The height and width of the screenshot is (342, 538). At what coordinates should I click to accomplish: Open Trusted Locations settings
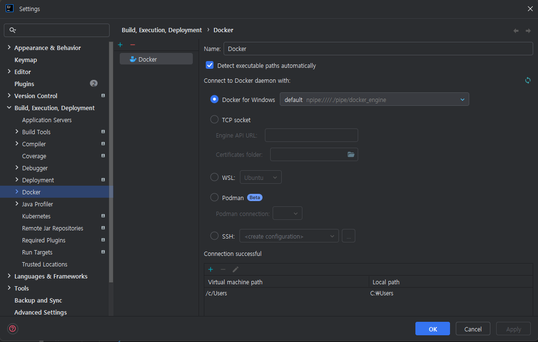pyautogui.click(x=45, y=264)
